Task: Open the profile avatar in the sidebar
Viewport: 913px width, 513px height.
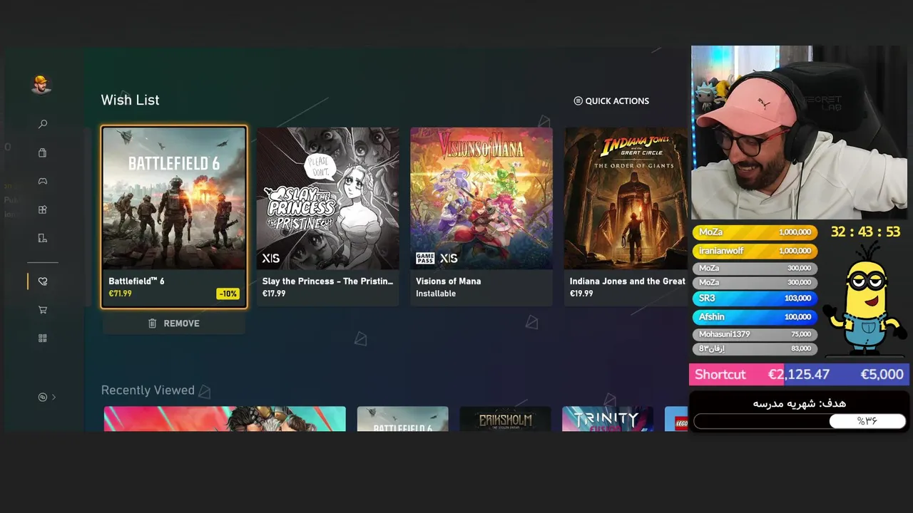Action: (41, 85)
